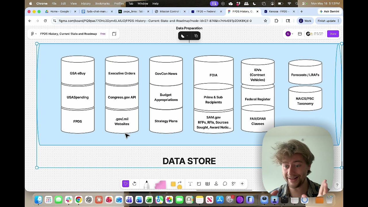Click Finish update in Chrome
The image size is (368, 207).
[x=328, y=21]
